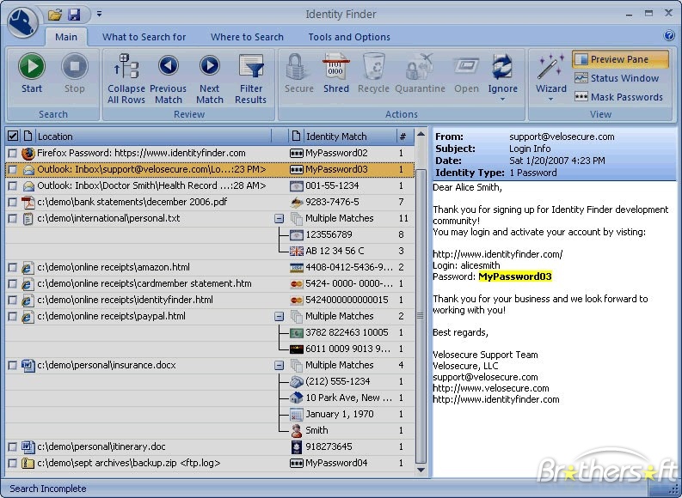The height and width of the screenshot is (498, 682).
Task: Click the open folder quick-access icon
Action: 55,15
